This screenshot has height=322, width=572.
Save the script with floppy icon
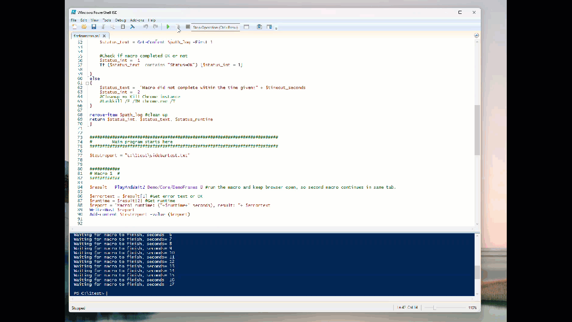pyautogui.click(x=94, y=27)
